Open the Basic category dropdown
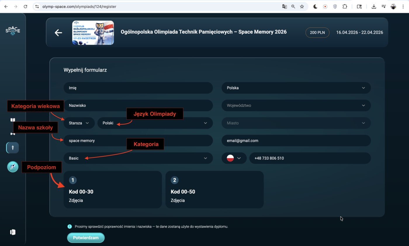The width and height of the screenshot is (409, 246). click(x=138, y=158)
